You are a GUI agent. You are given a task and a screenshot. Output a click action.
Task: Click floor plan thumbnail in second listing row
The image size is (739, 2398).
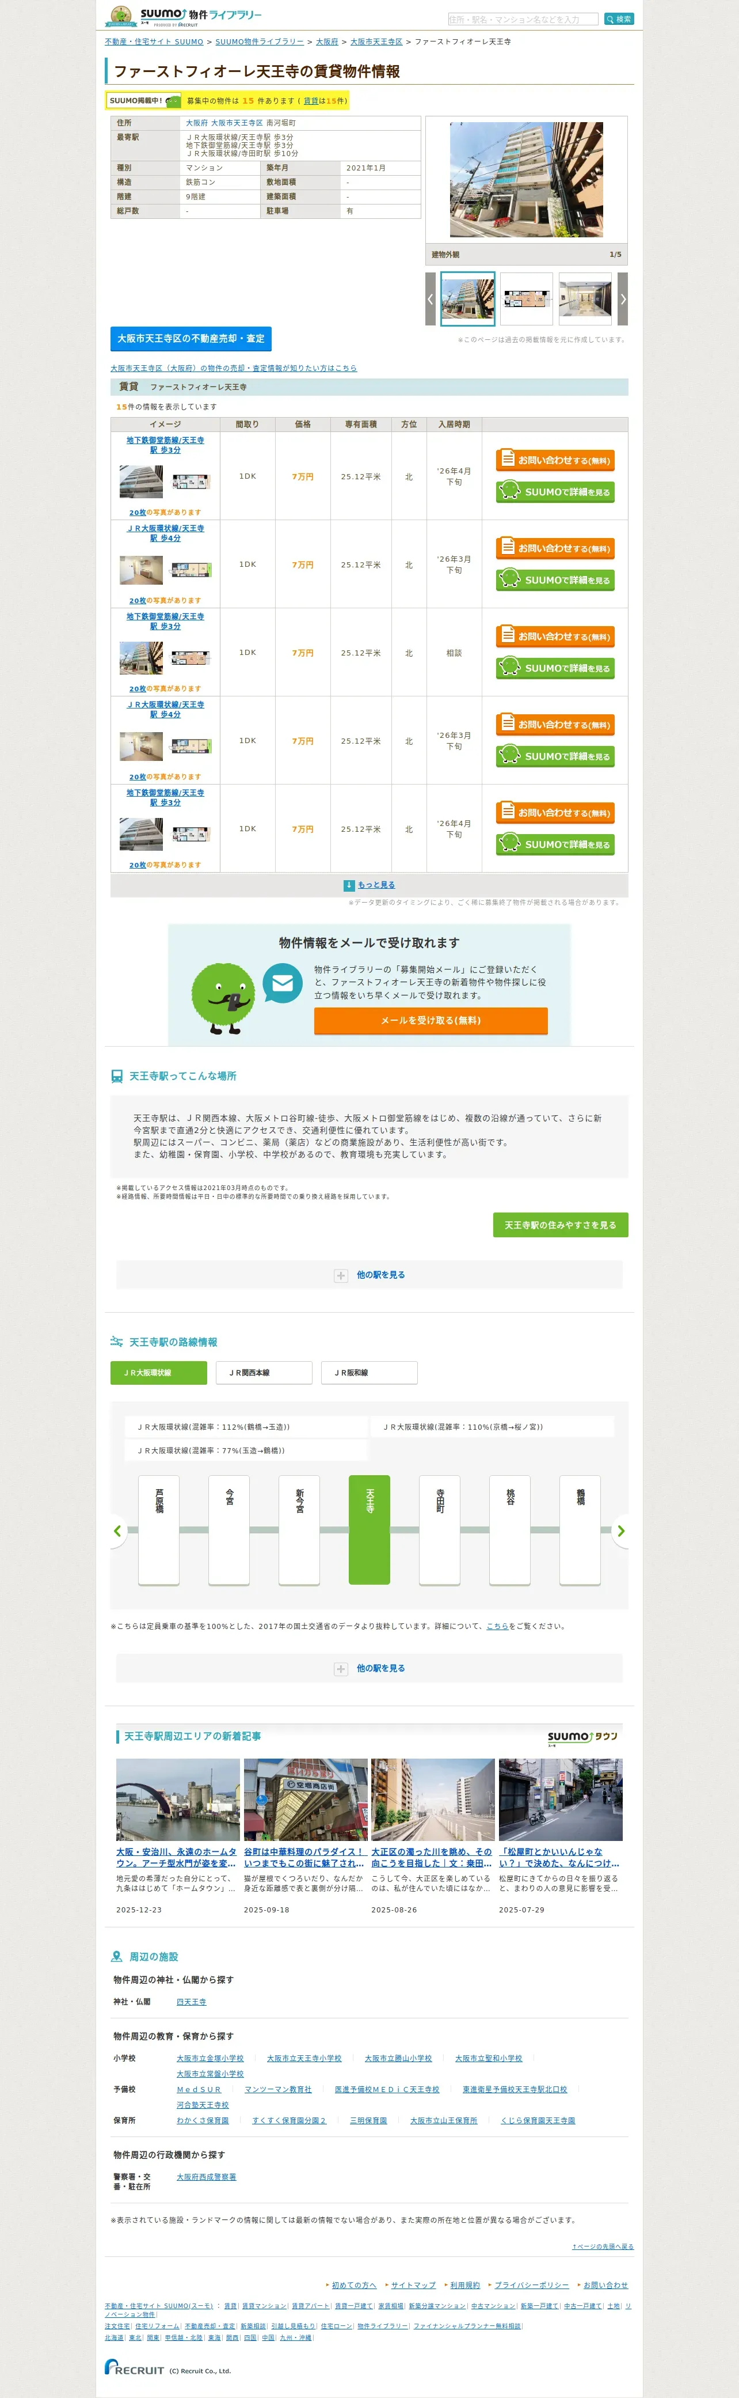[x=192, y=569]
